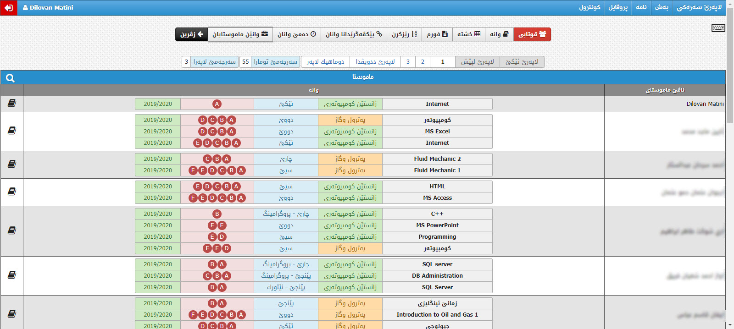
Task: Click the فورم form toolbar button
Action: [x=437, y=34]
